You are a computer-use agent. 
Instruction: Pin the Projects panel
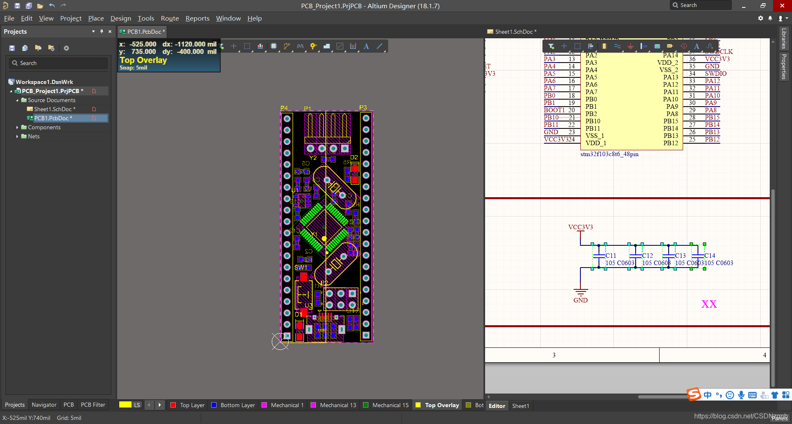[x=101, y=31]
